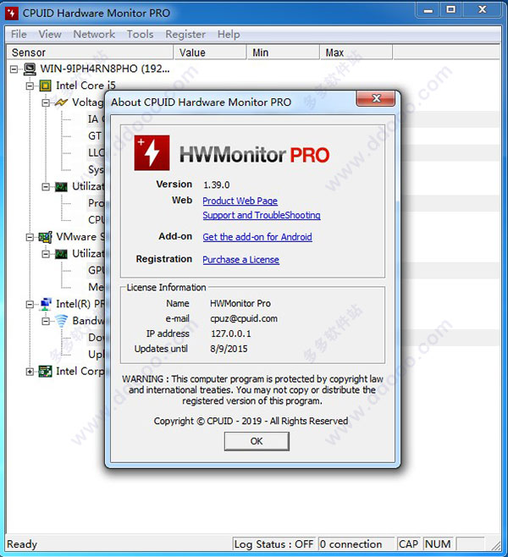Open the Register menu
This screenshot has height=557, width=508.
coord(185,35)
